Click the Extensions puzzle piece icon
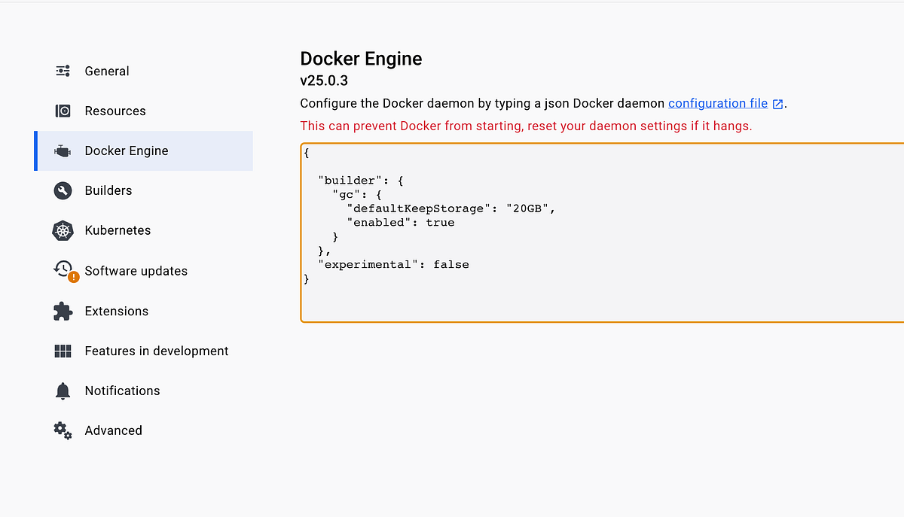 point(63,311)
